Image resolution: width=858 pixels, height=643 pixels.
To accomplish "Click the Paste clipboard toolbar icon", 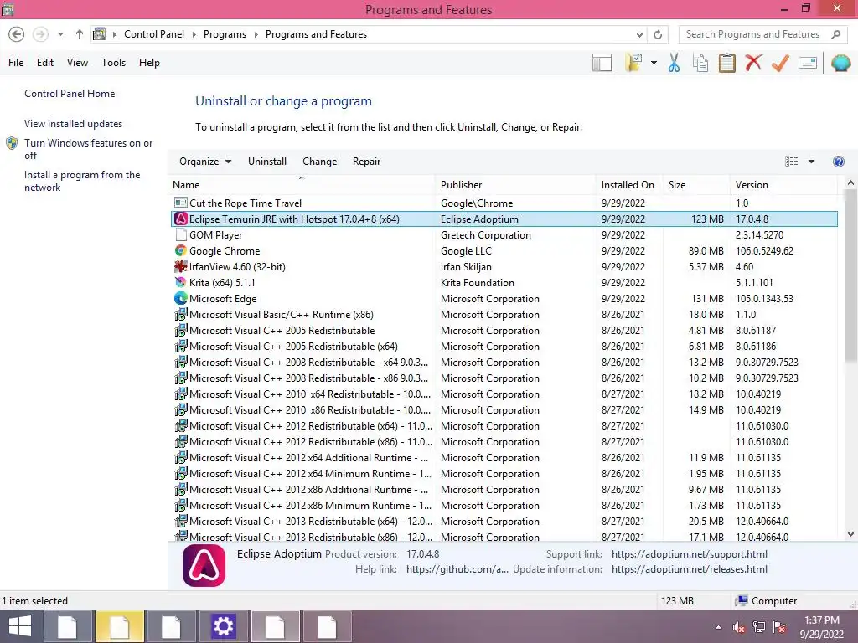I will 726,63.
